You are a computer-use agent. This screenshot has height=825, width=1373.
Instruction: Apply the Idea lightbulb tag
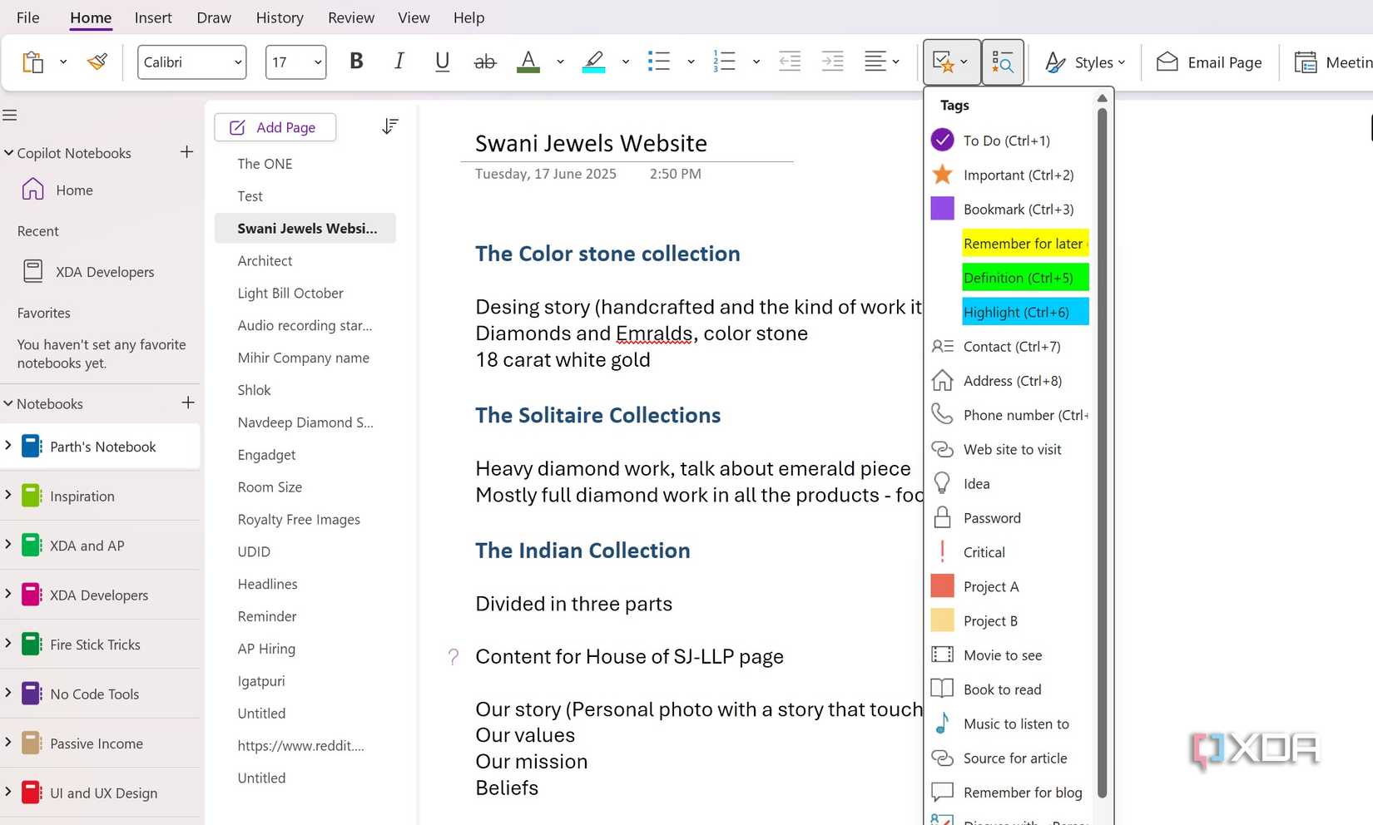tap(974, 483)
